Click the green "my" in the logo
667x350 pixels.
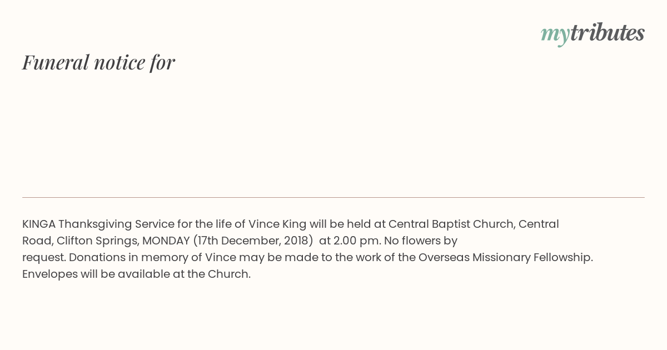555,35
